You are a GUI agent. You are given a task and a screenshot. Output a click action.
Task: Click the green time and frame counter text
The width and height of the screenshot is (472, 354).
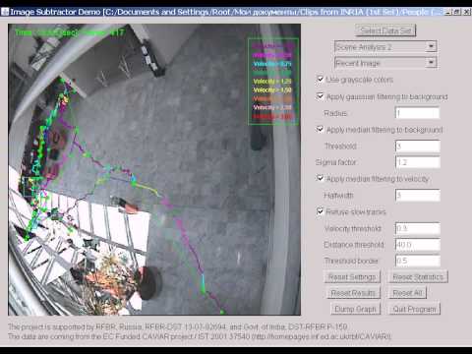(x=70, y=32)
